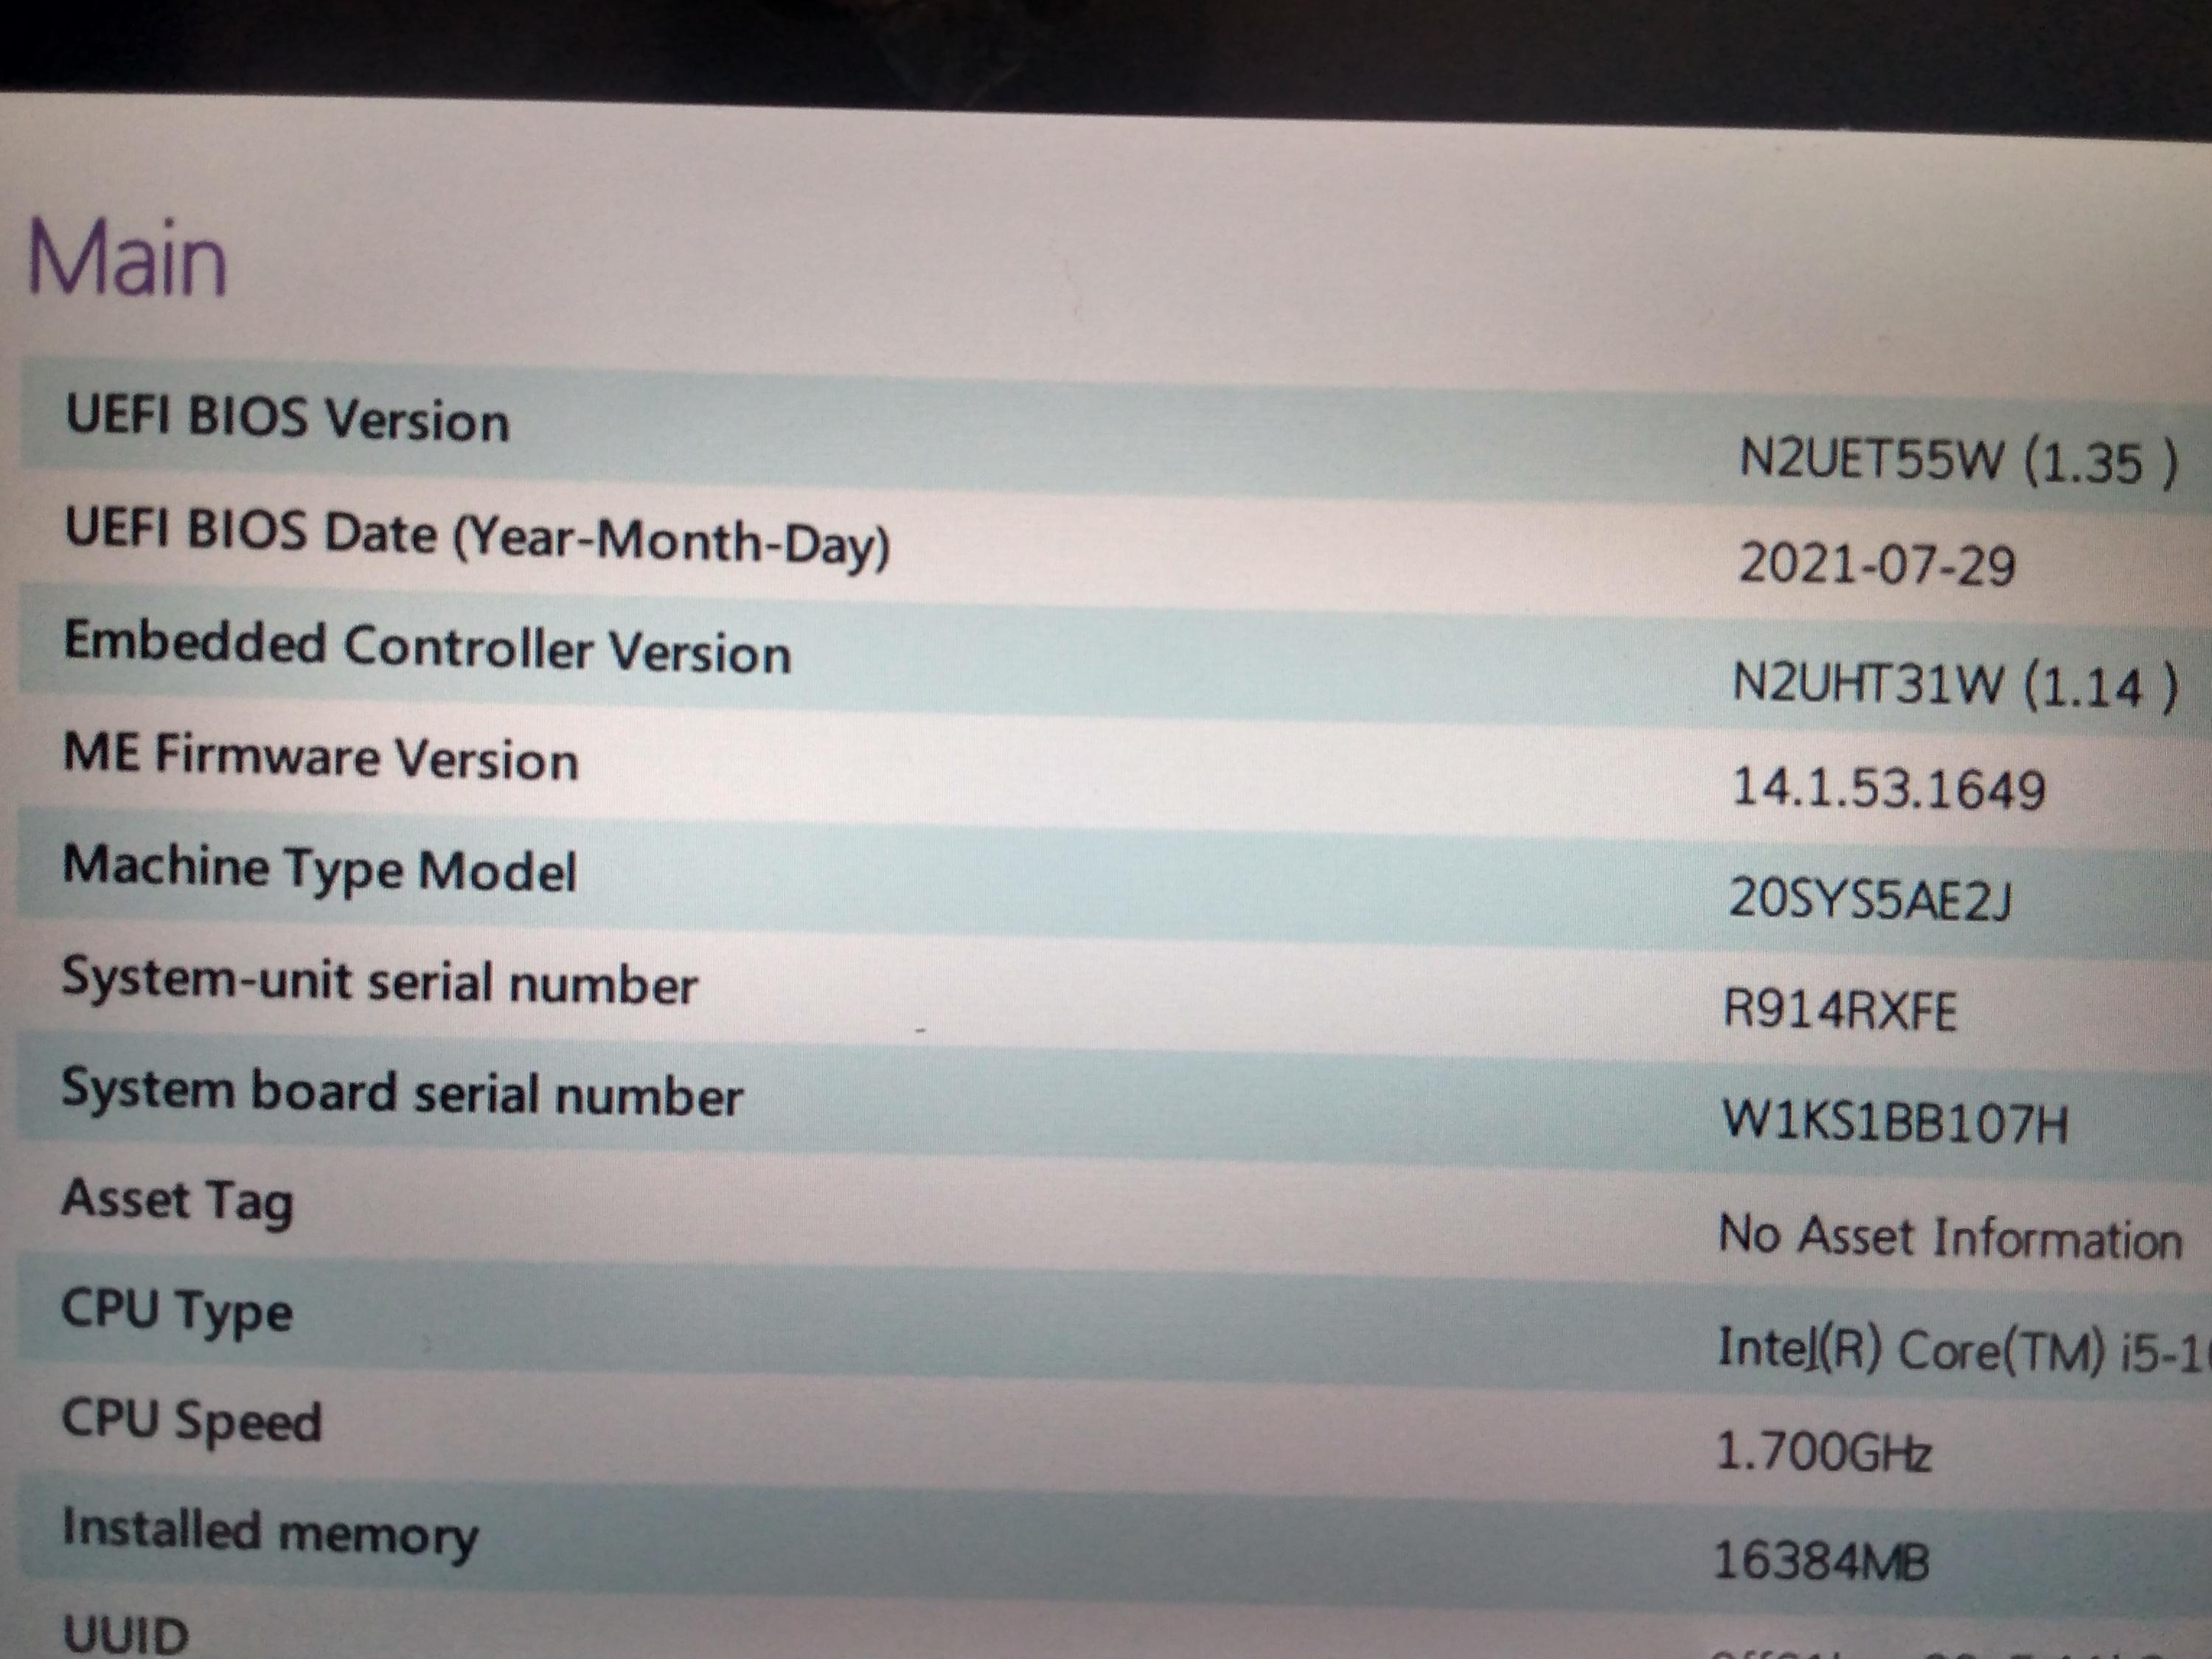Click the N2UHT31W controller version value
Viewport: 2212px width, 1659px height.
pyautogui.click(x=1953, y=687)
